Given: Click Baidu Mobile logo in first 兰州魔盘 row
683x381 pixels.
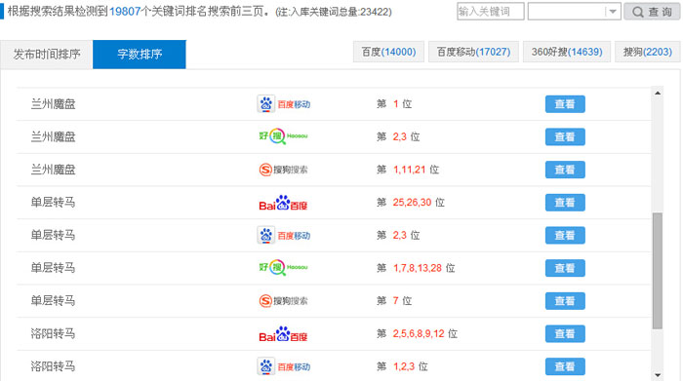Looking at the screenshot, I should tap(284, 104).
